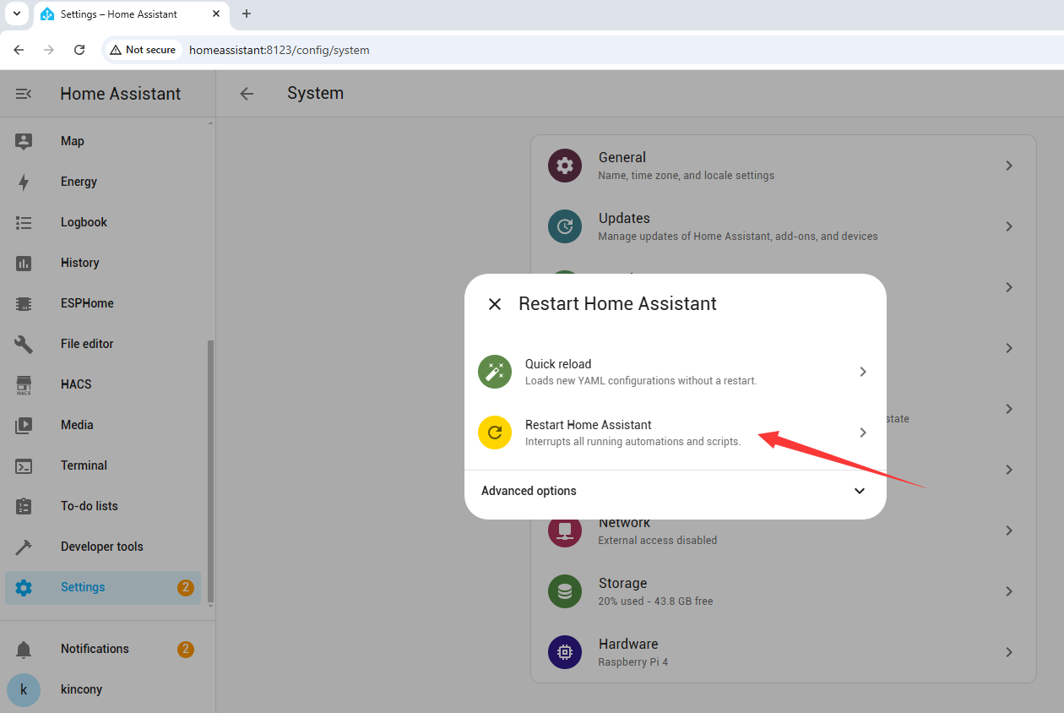
Task: Go to the Logbook menu item
Action: [84, 222]
